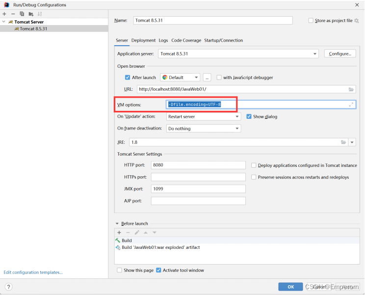Screen dimensions: 366x295
Task: Click the HTTP port field
Action: [198, 165]
